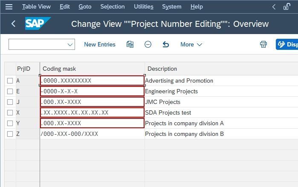Open the Table View menu
298x187 pixels.
pos(36,7)
